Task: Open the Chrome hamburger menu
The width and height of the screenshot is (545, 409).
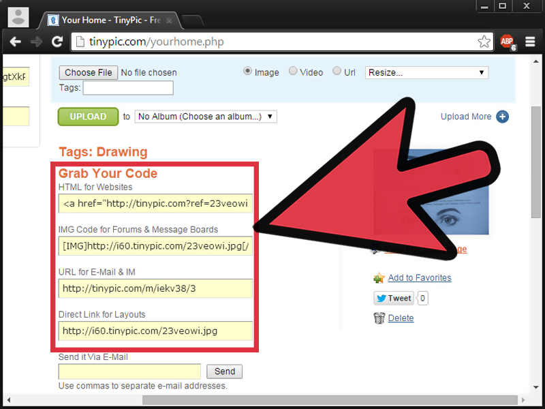Action: 530,42
